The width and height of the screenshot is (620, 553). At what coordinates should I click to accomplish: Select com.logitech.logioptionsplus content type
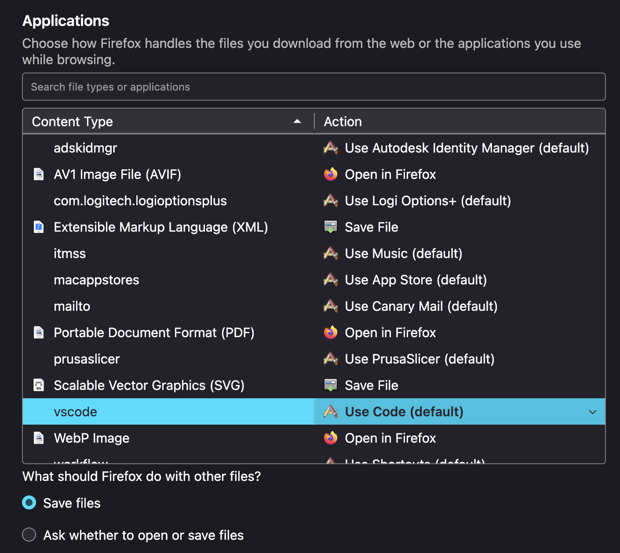coord(140,201)
